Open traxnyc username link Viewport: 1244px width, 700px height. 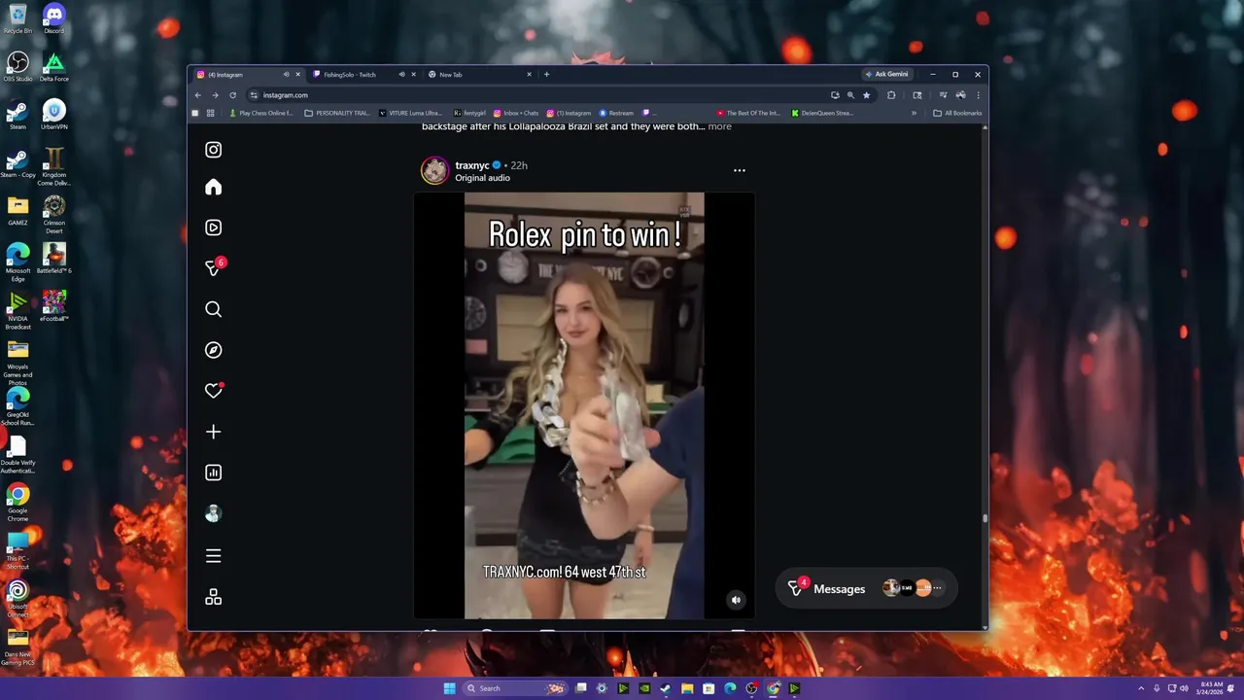tap(472, 165)
